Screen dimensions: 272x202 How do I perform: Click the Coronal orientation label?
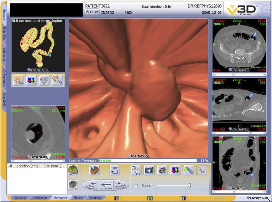pos(220,189)
